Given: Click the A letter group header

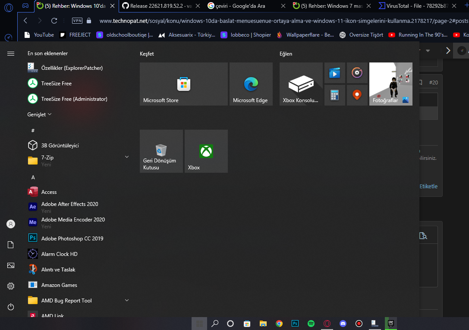Looking at the screenshot, I should [x=33, y=177].
